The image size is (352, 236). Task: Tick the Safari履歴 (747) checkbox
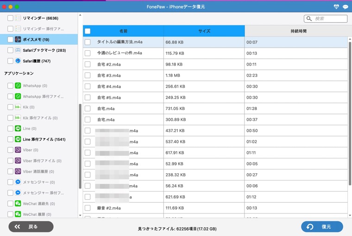pyautogui.click(x=10, y=61)
